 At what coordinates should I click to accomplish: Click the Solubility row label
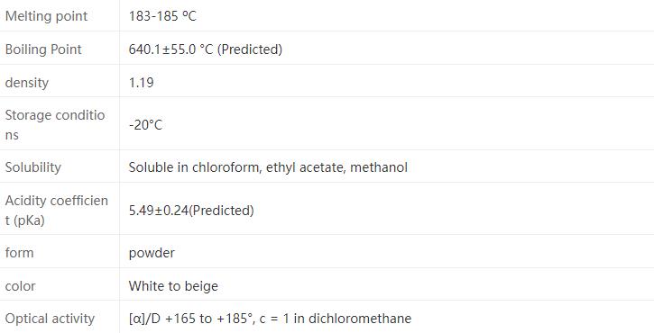[x=33, y=166]
